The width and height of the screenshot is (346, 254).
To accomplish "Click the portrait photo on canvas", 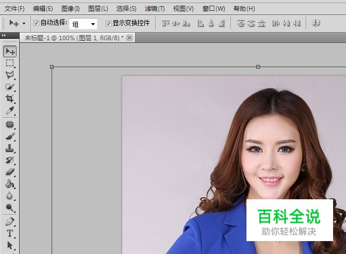I will click(234, 165).
